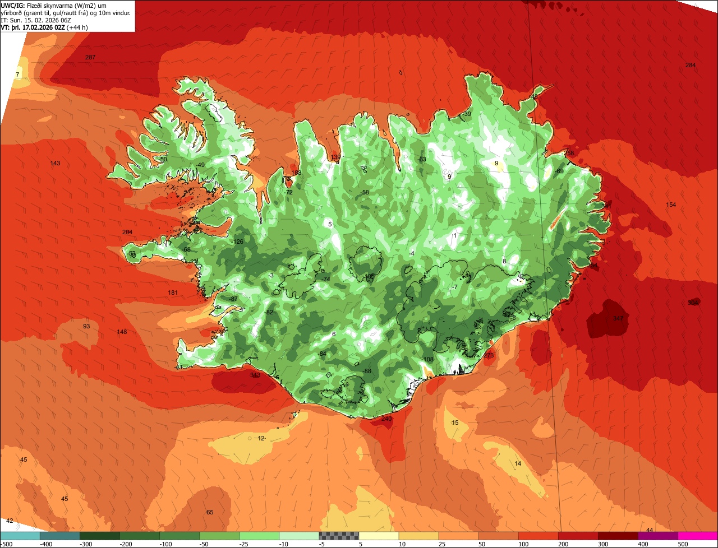Click the value 347 in the dark red patch

(618, 319)
